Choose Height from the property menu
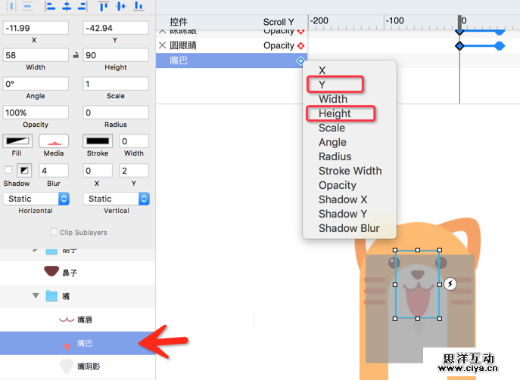 click(335, 113)
